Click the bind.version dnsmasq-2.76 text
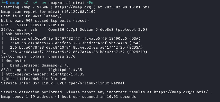Screen dimensions: 220x102 (39, 65)
